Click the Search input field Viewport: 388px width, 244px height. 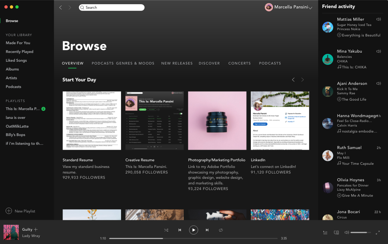coord(112,7)
